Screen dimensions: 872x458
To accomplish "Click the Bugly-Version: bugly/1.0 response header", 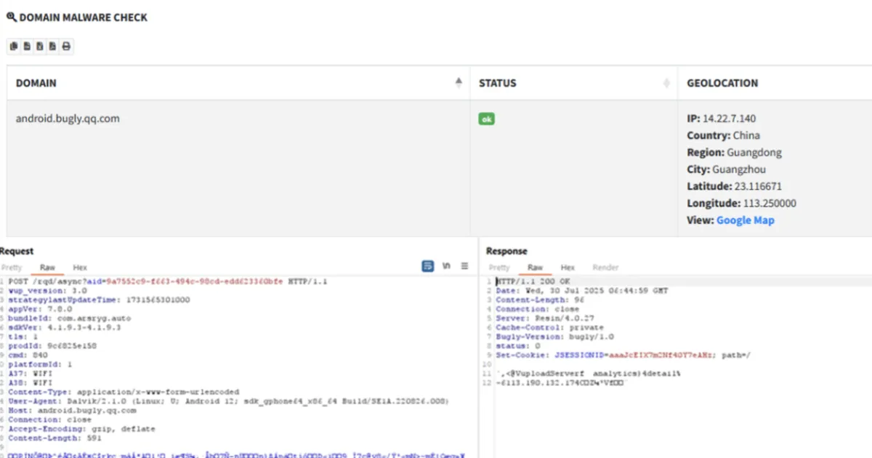I will 554,337.
